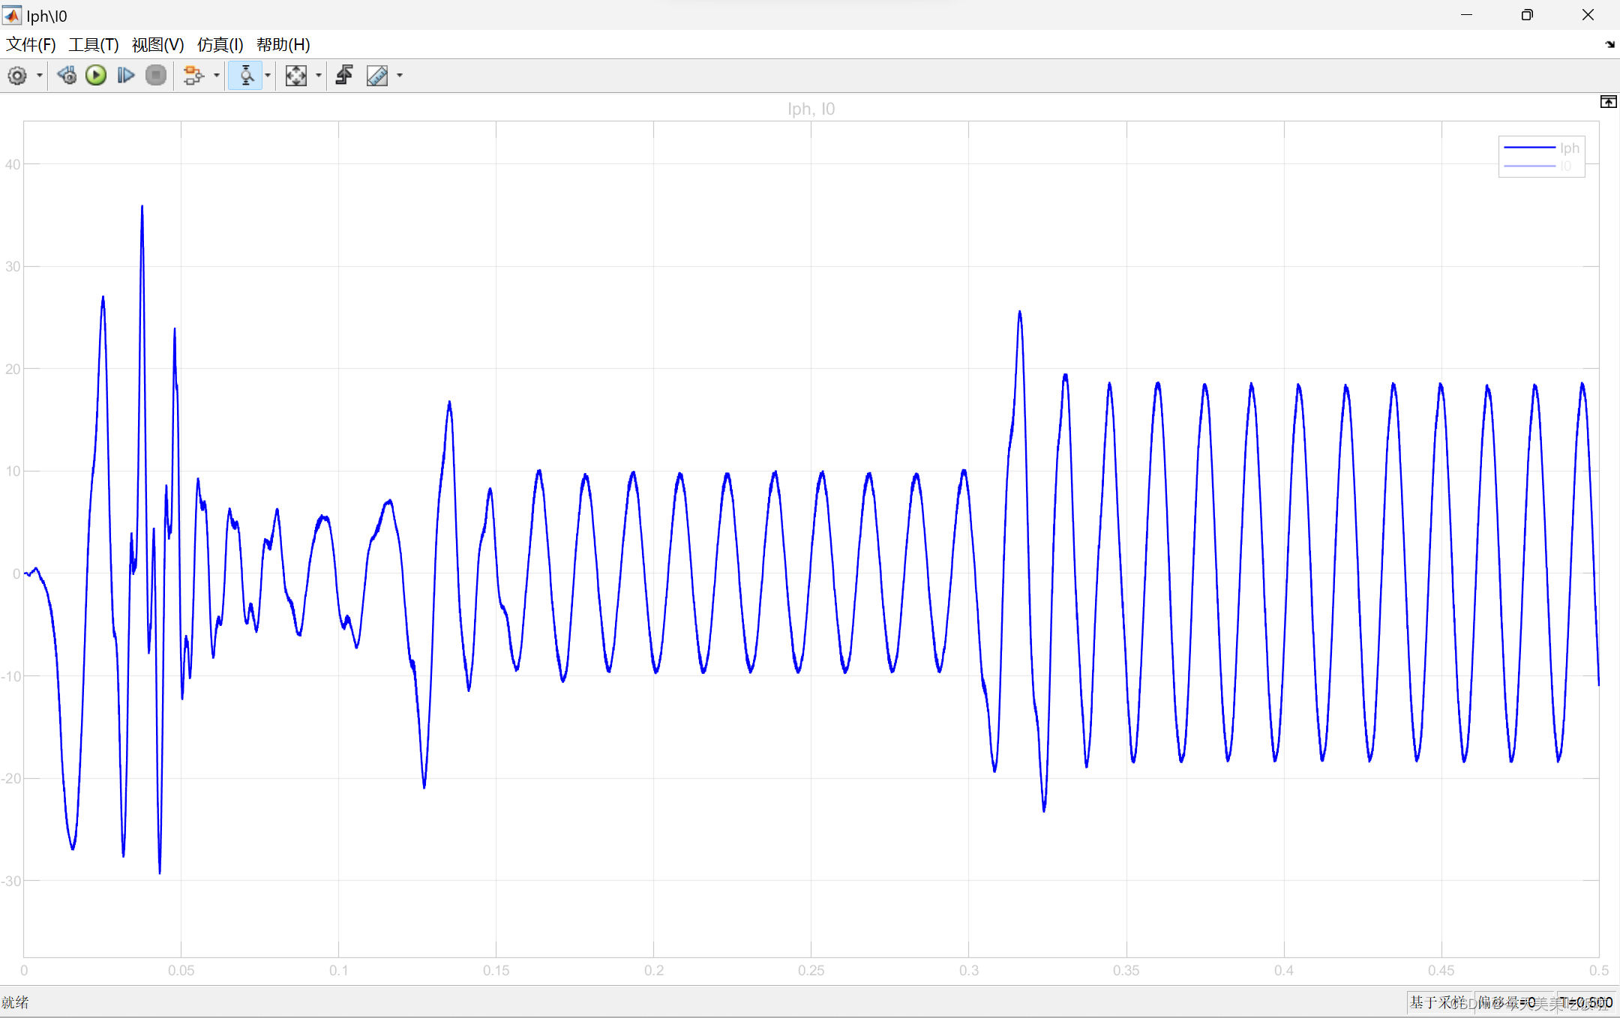
Task: Click the x-axis label 0.25
Action: tap(811, 970)
